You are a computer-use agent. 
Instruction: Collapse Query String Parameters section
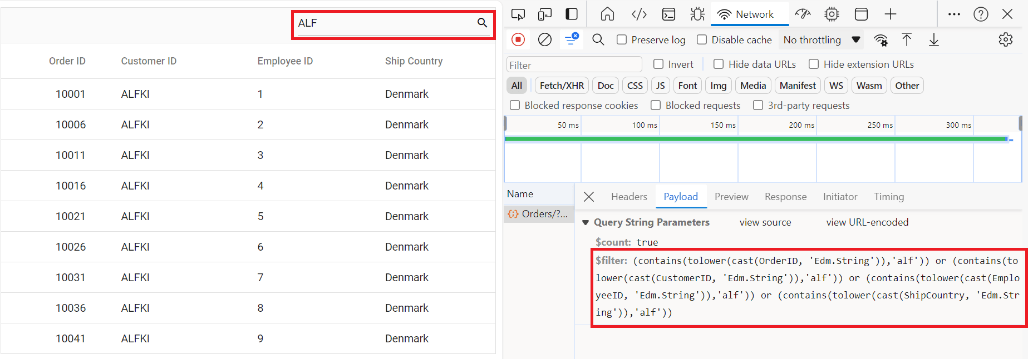coord(586,222)
